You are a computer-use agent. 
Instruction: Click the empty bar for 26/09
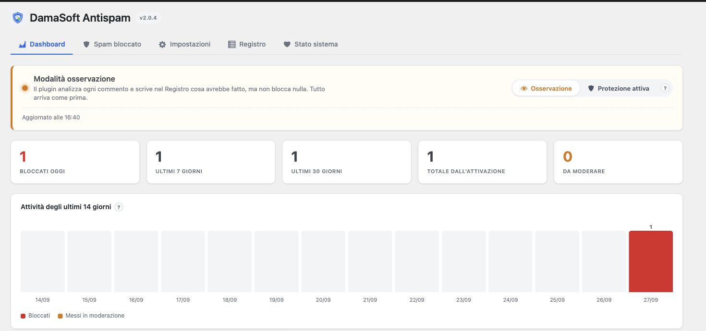(604, 261)
